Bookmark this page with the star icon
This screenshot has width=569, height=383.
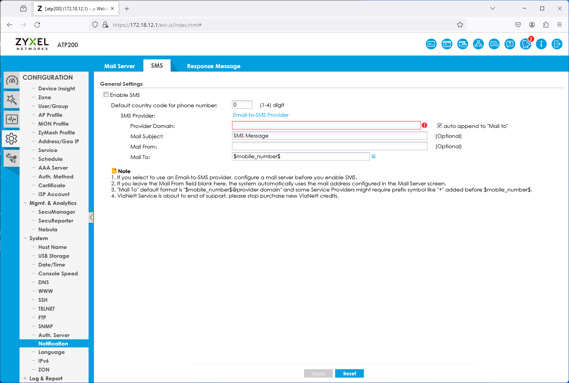[460, 25]
